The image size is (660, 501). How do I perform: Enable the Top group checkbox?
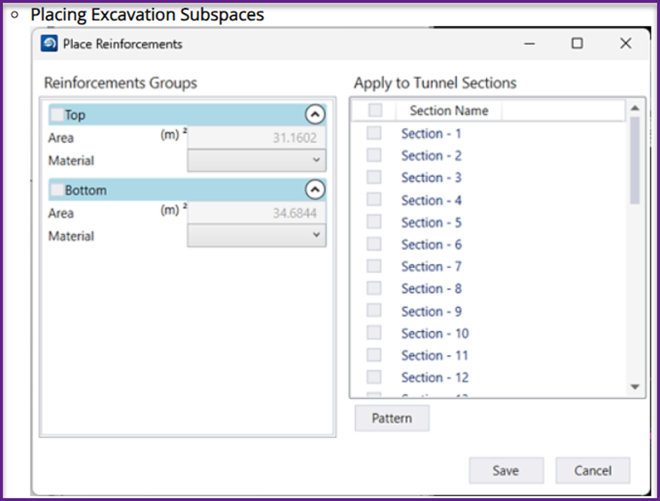[57, 115]
